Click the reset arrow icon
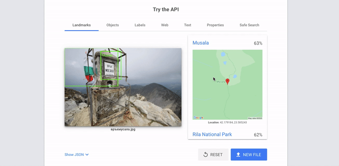 click(206, 155)
